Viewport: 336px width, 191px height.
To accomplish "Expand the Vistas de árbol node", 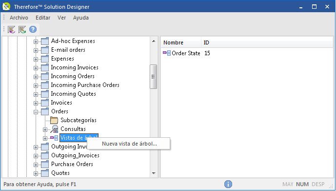I will click(45, 138).
